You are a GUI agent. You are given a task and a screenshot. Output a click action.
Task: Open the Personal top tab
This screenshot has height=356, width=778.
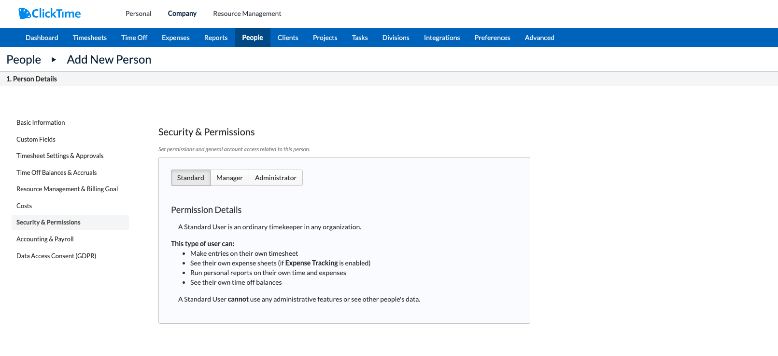(x=139, y=13)
